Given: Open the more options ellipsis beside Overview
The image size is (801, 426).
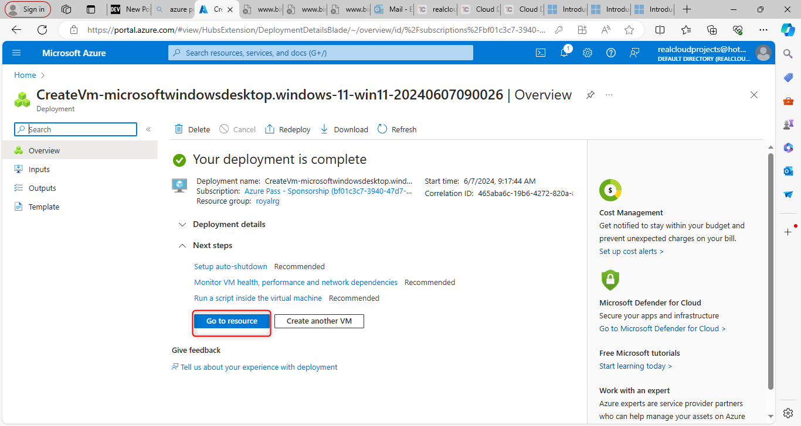Looking at the screenshot, I should point(609,95).
